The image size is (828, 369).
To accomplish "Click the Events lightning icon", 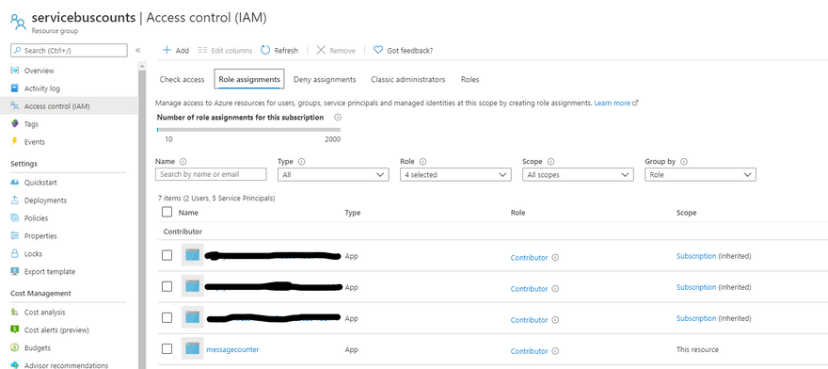I will tap(15, 142).
